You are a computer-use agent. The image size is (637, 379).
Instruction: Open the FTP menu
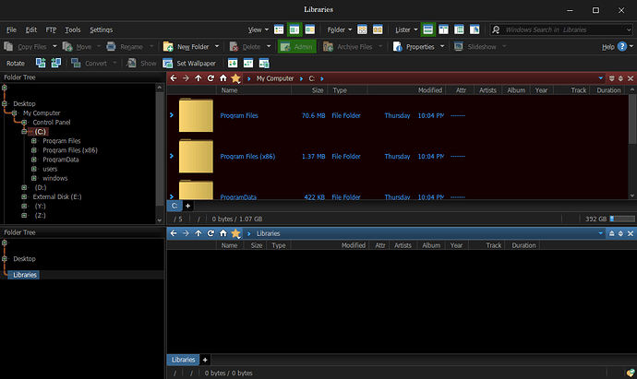51,30
